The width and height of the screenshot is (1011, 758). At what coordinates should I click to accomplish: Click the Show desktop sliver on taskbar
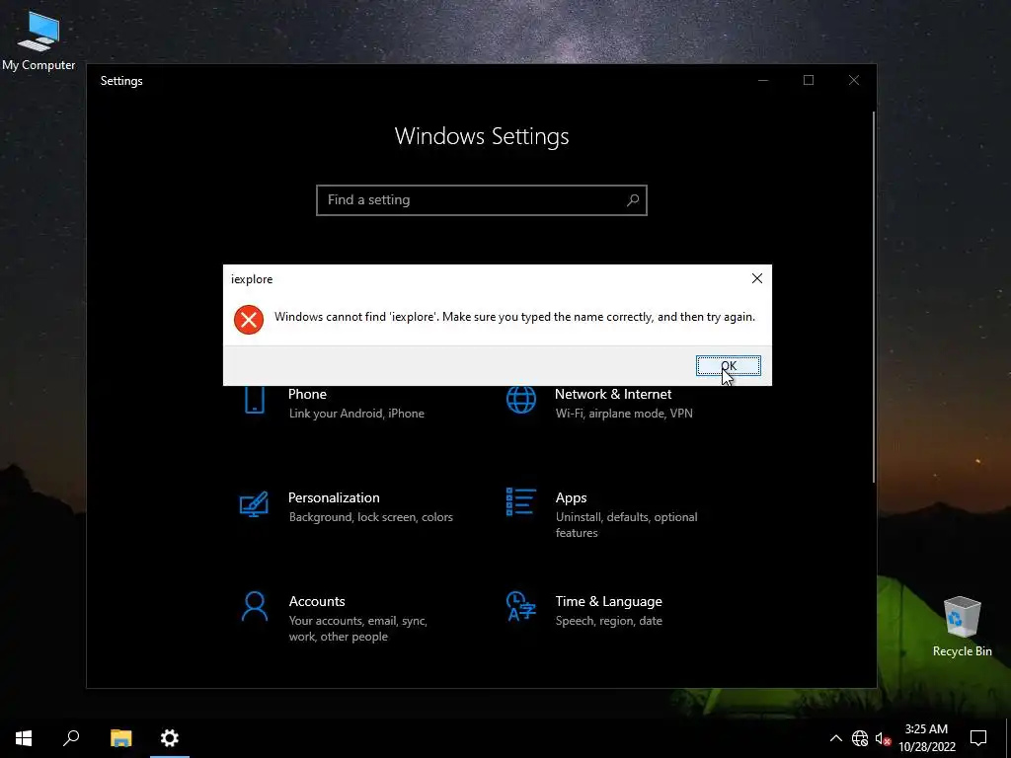[x=1008, y=738]
